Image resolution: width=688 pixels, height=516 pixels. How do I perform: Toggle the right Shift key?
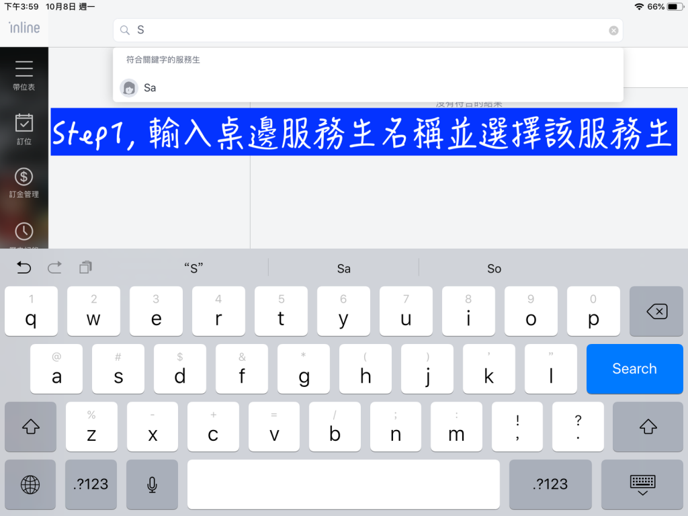648,427
